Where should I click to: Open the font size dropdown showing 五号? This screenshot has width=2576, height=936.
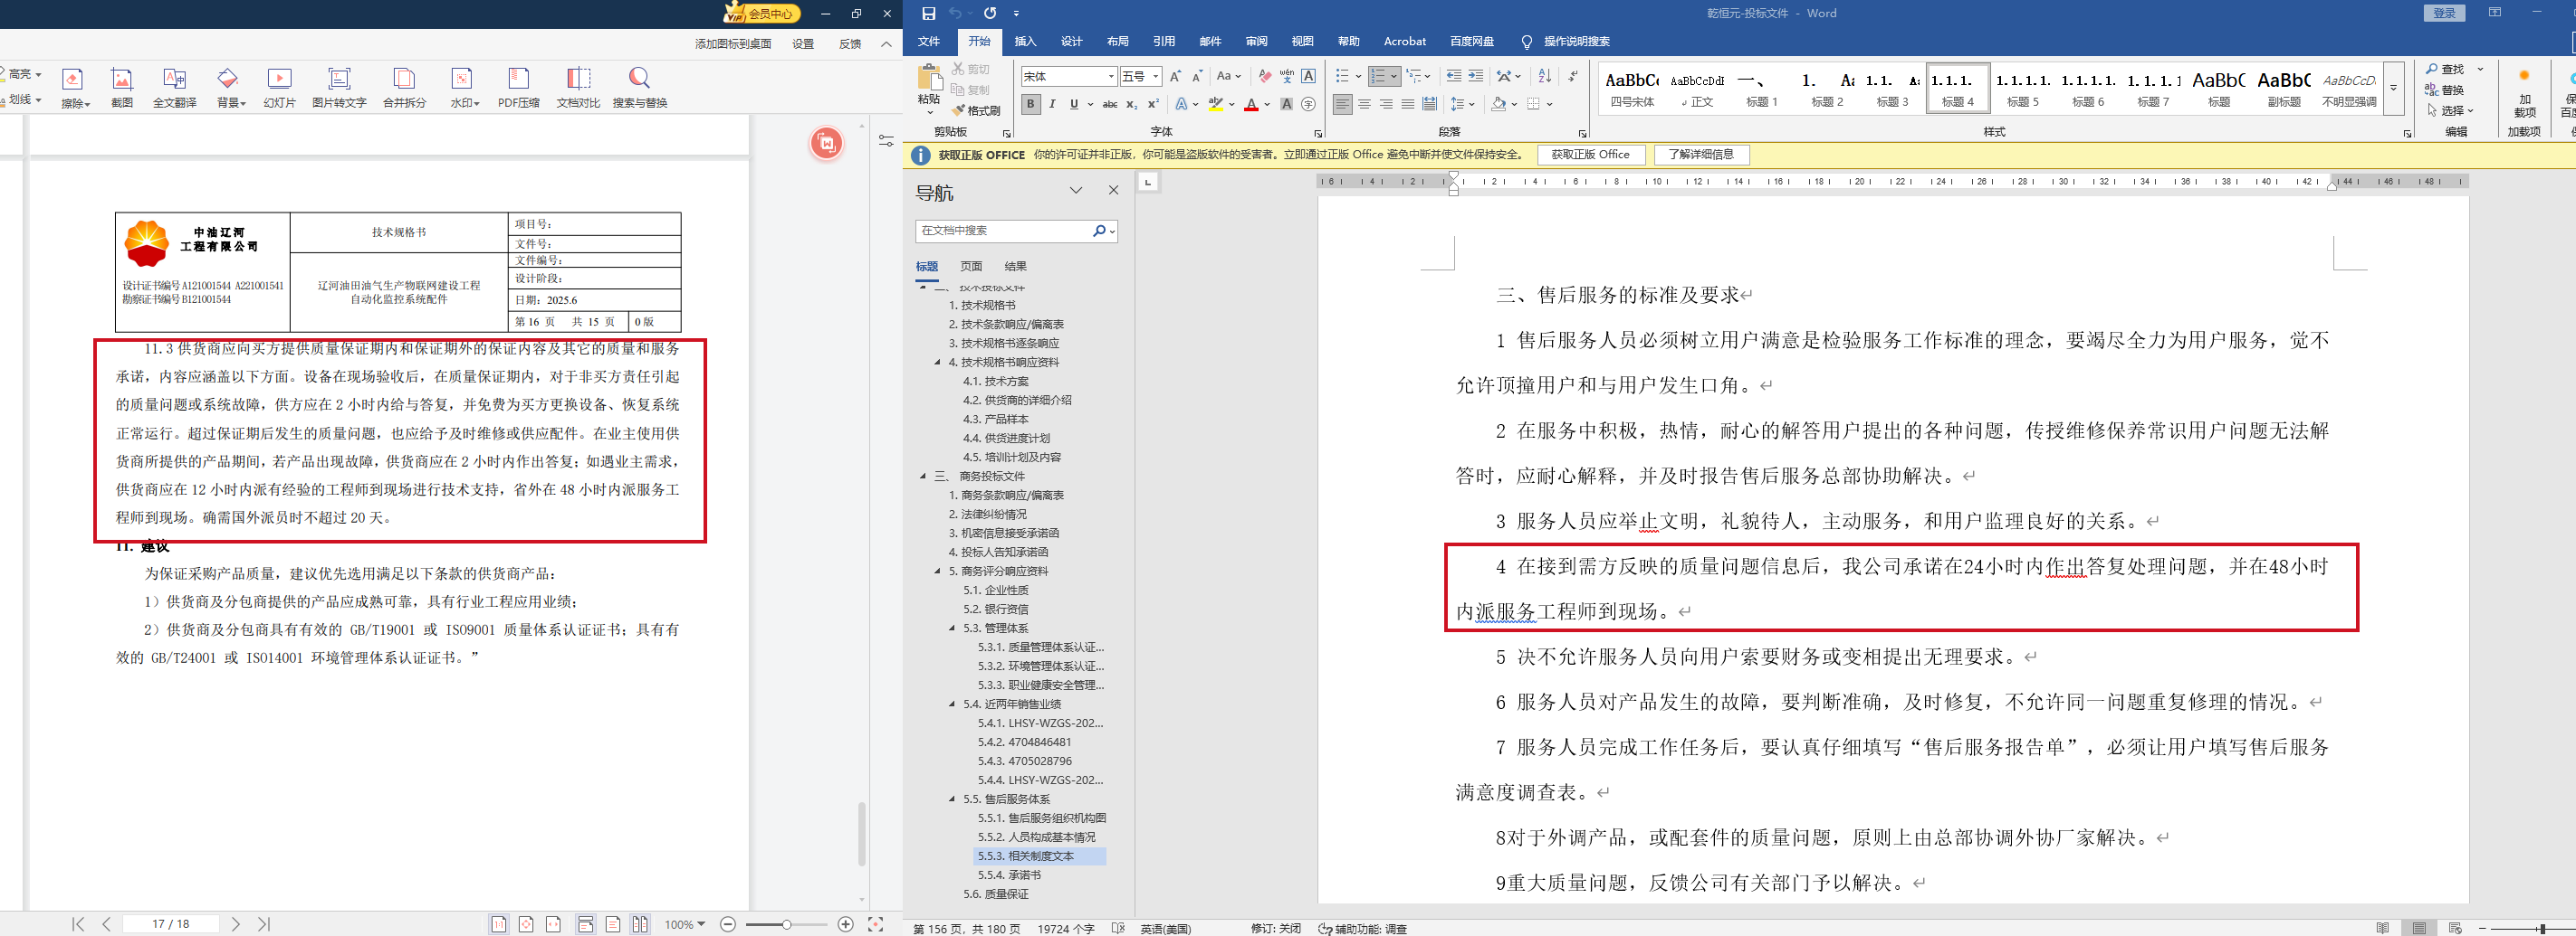coord(1156,76)
